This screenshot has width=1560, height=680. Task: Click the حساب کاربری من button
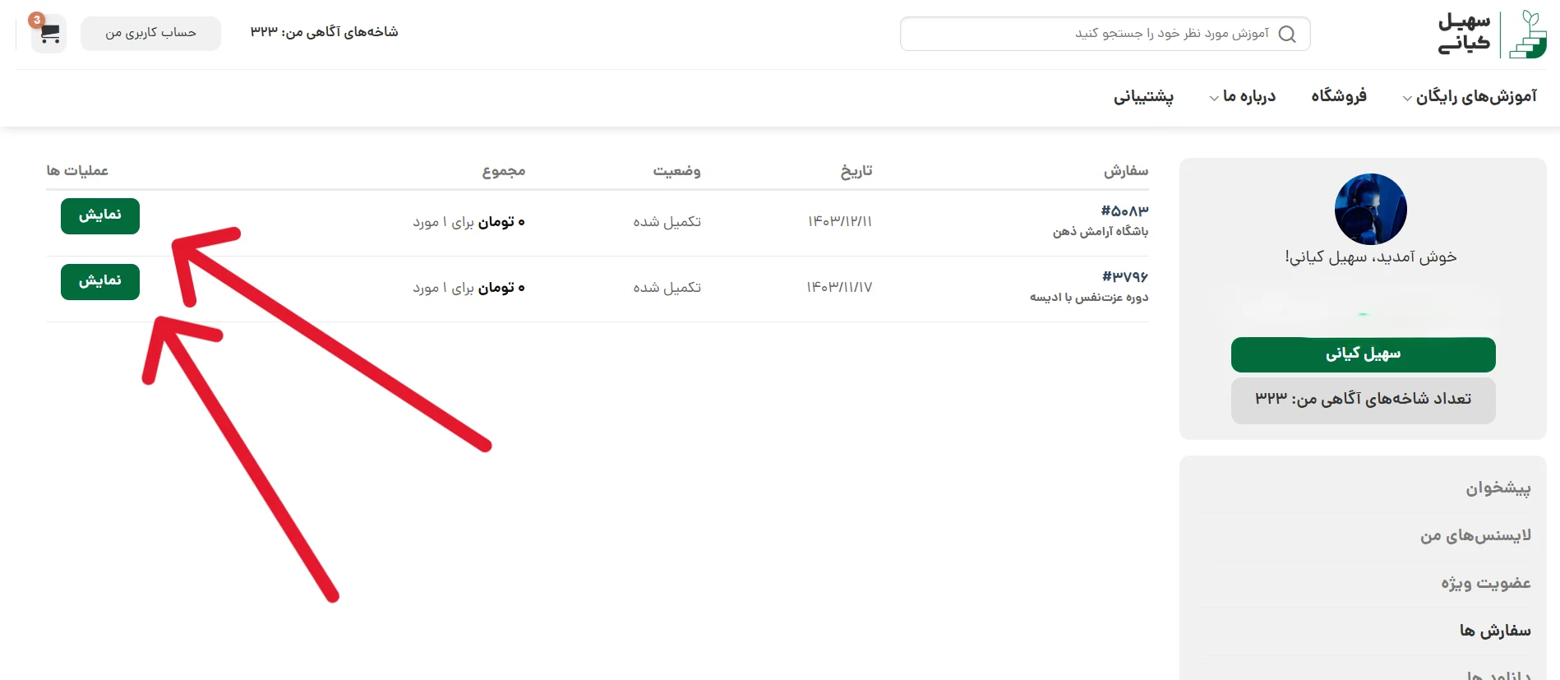150,33
